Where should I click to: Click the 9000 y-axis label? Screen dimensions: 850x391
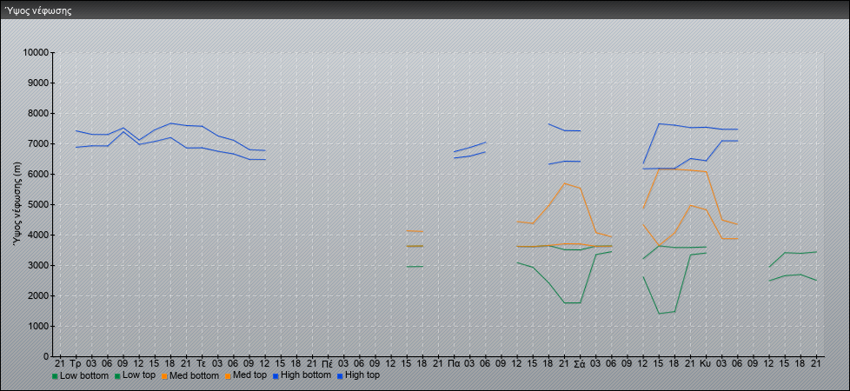click(x=38, y=83)
